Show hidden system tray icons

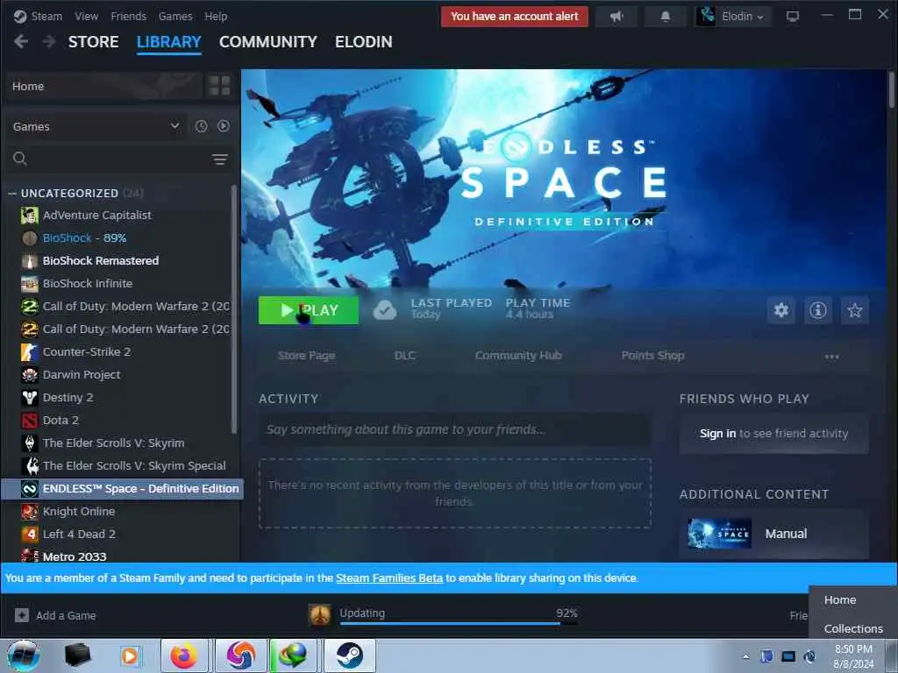point(745,656)
